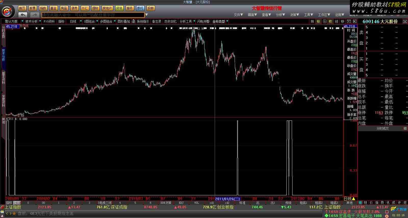Expand the 分析工具 dropdown arrow
Screen dimensions: 408x218
194,21
